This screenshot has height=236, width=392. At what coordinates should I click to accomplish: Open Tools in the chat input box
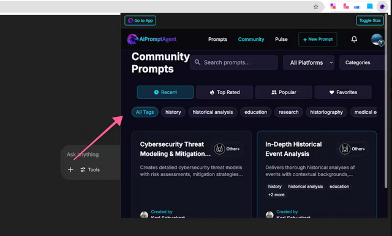(90, 169)
